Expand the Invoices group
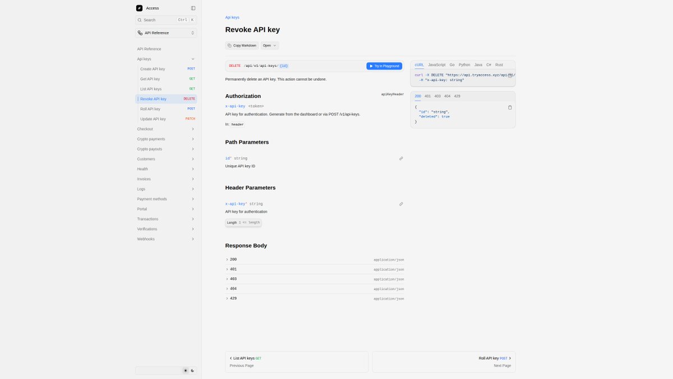 166,179
